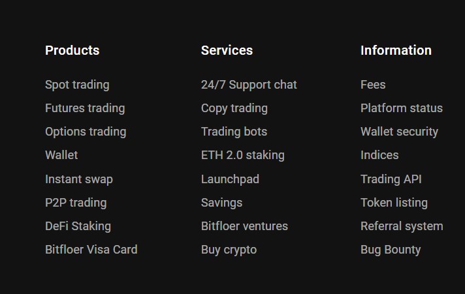Open the Trading API link
This screenshot has width=465, height=294.
click(391, 179)
